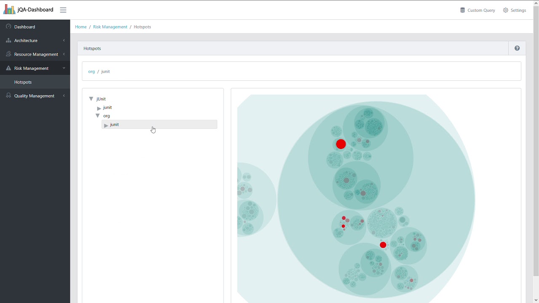Image resolution: width=539 pixels, height=303 pixels.
Task: Open the Risk Management breadcrumb link
Action: point(110,27)
